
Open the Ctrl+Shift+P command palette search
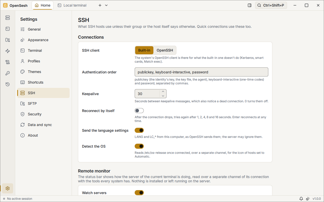[271, 5]
